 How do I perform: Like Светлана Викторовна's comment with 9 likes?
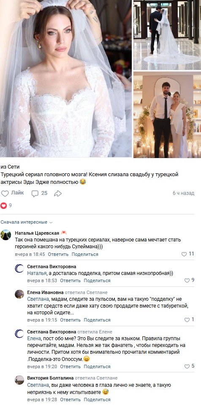click(187, 280)
